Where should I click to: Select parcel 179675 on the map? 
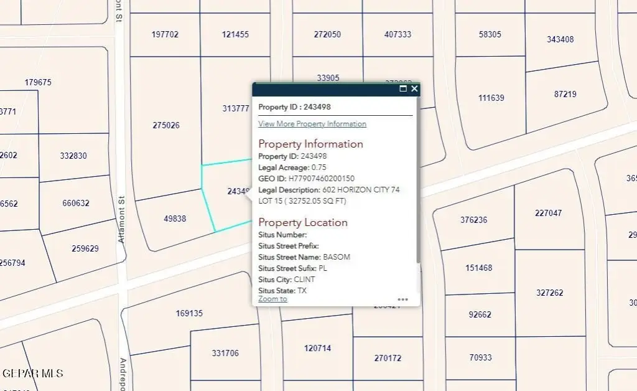click(x=38, y=83)
